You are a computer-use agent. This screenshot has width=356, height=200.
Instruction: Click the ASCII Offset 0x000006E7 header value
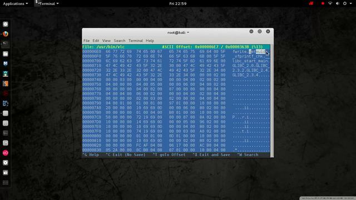(x=206, y=47)
